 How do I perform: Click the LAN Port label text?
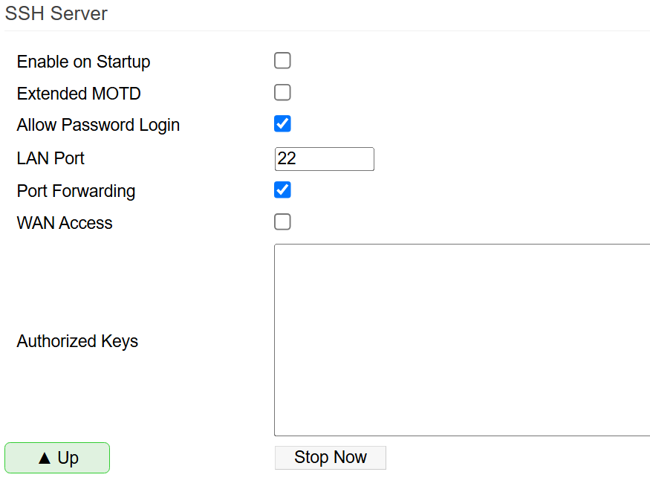click(51, 158)
